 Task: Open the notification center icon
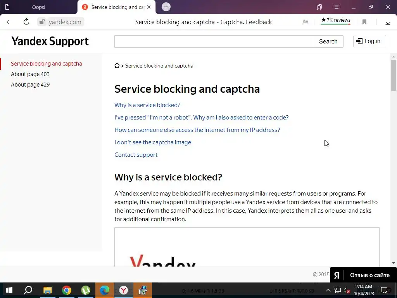(384, 290)
